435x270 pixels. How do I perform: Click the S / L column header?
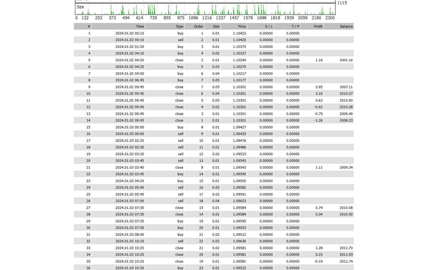pyautogui.click(x=269, y=27)
